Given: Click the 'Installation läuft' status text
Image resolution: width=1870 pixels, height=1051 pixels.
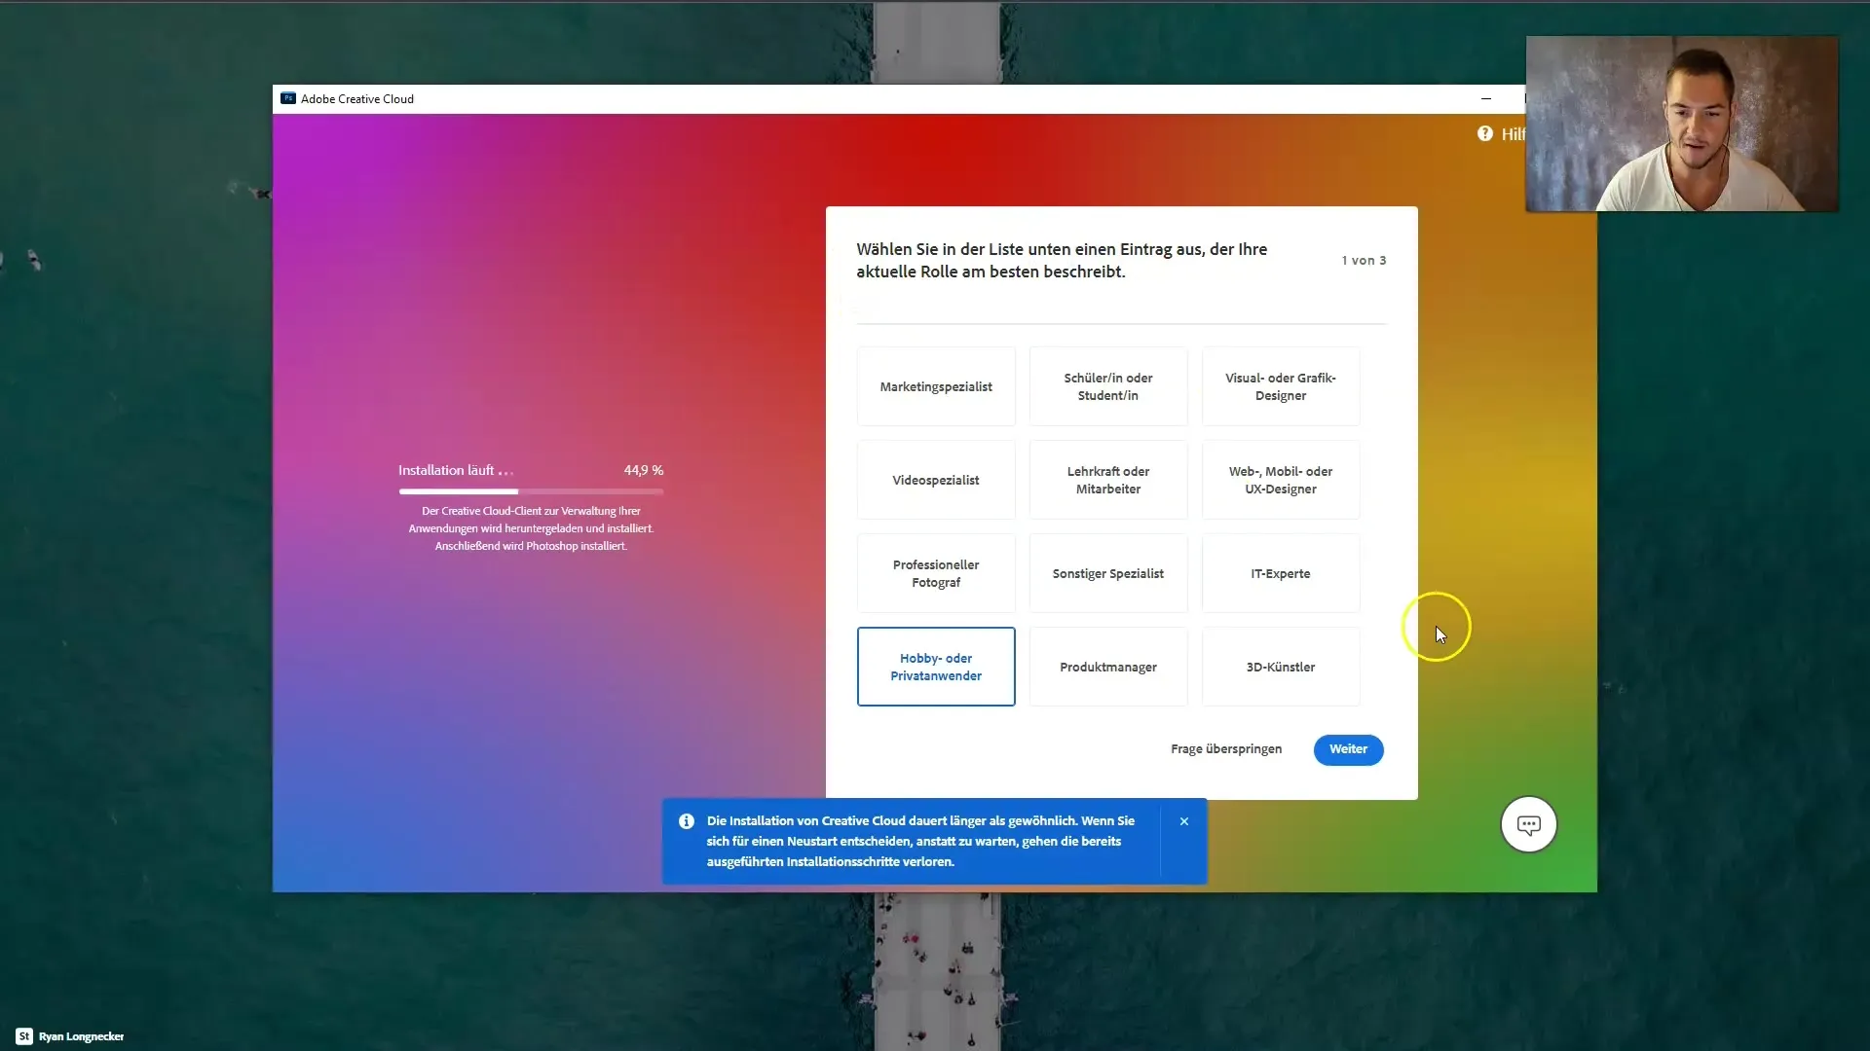Looking at the screenshot, I should [455, 470].
